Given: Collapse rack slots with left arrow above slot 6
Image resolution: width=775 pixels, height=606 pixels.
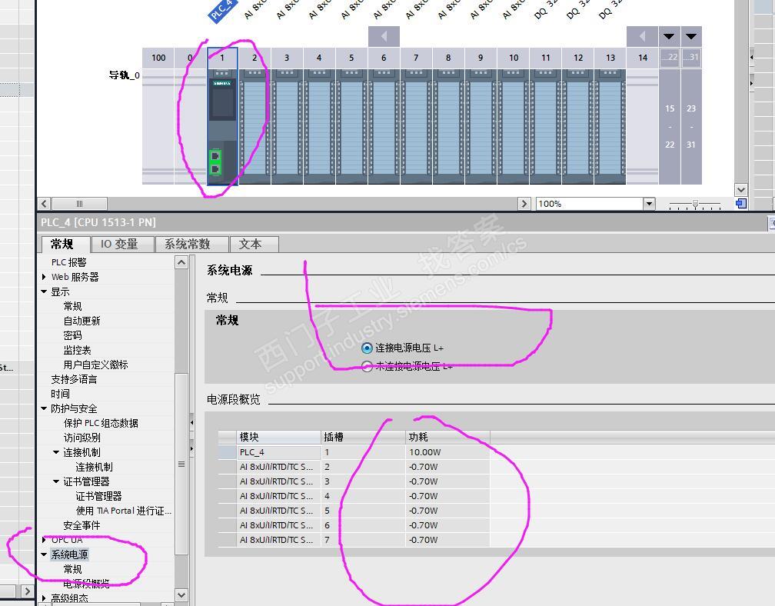Looking at the screenshot, I should click(x=384, y=37).
